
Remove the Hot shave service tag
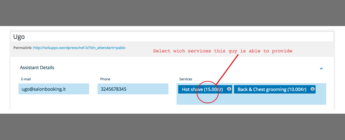[x=229, y=89]
